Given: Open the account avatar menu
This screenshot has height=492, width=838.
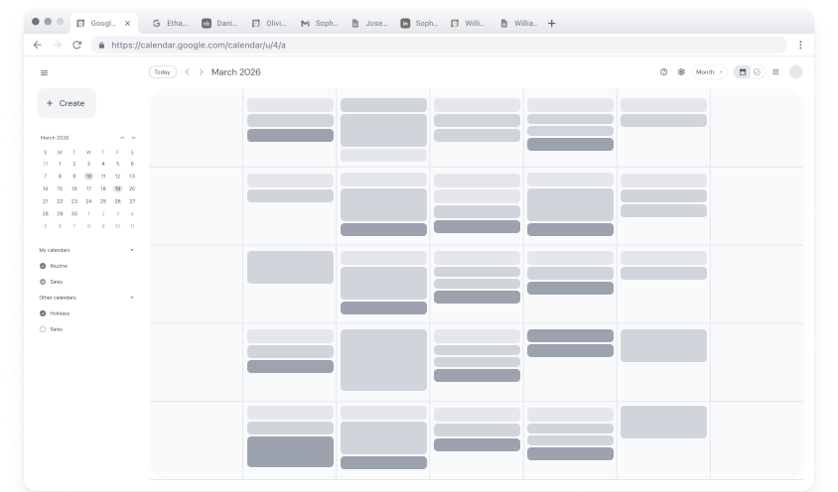Looking at the screenshot, I should click(795, 72).
